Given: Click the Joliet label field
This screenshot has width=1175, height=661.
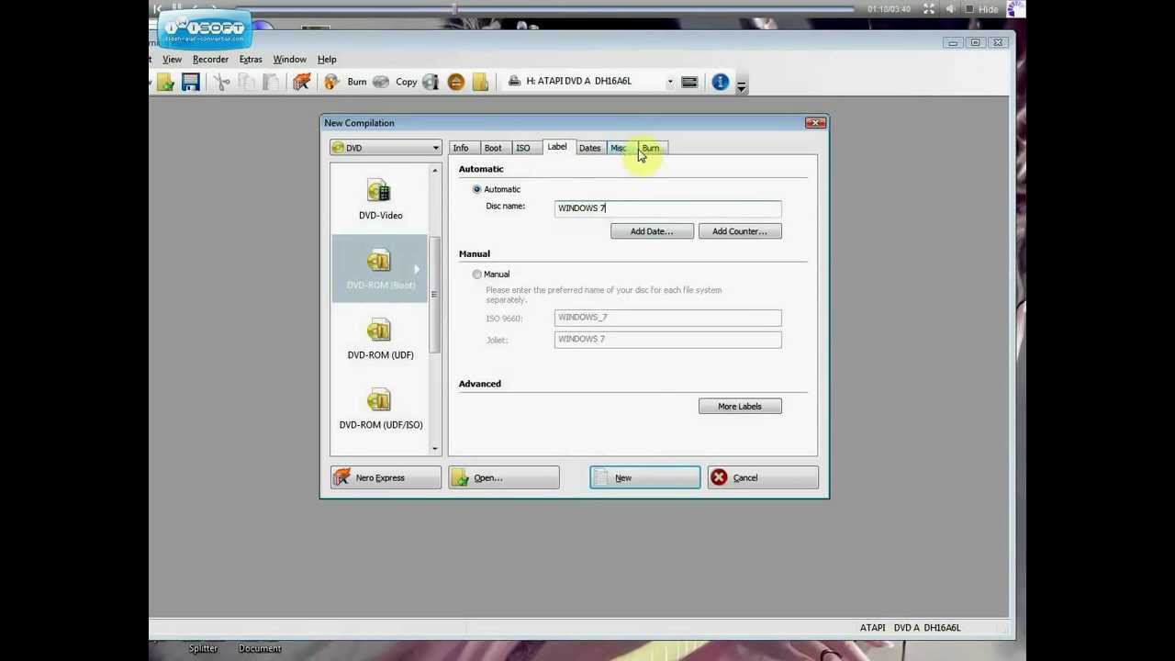Looking at the screenshot, I should 668,340.
